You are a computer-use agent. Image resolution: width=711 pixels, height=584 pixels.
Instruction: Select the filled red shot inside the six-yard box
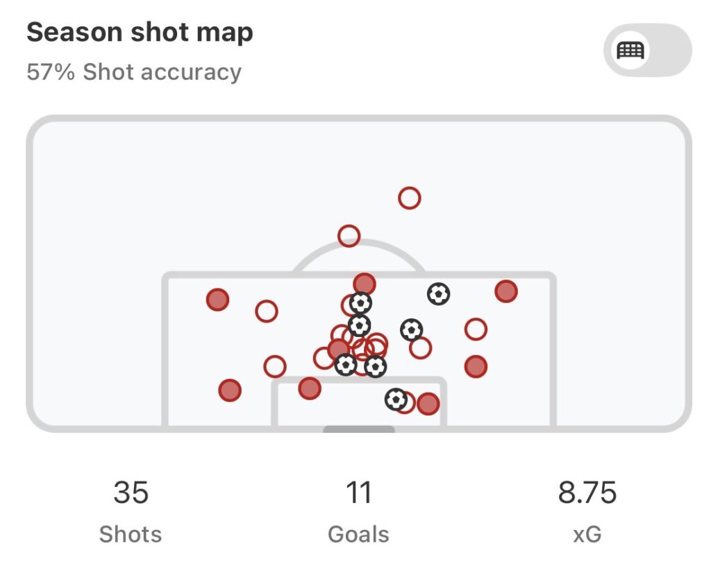[x=428, y=404]
